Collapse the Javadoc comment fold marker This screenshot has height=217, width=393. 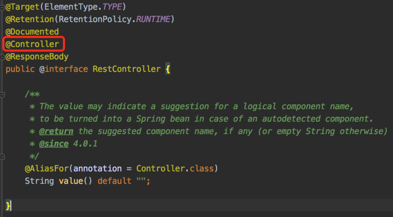(2, 95)
